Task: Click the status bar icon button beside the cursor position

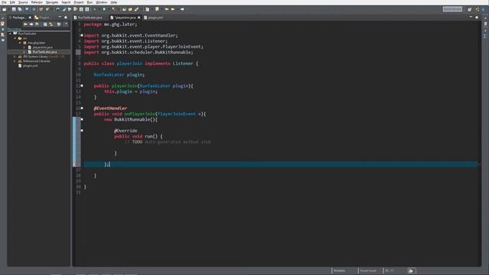Action: (411, 270)
